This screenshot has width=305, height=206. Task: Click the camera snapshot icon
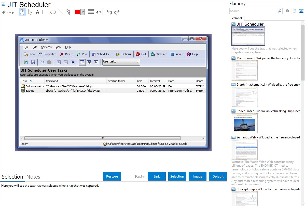(x=287, y=11)
